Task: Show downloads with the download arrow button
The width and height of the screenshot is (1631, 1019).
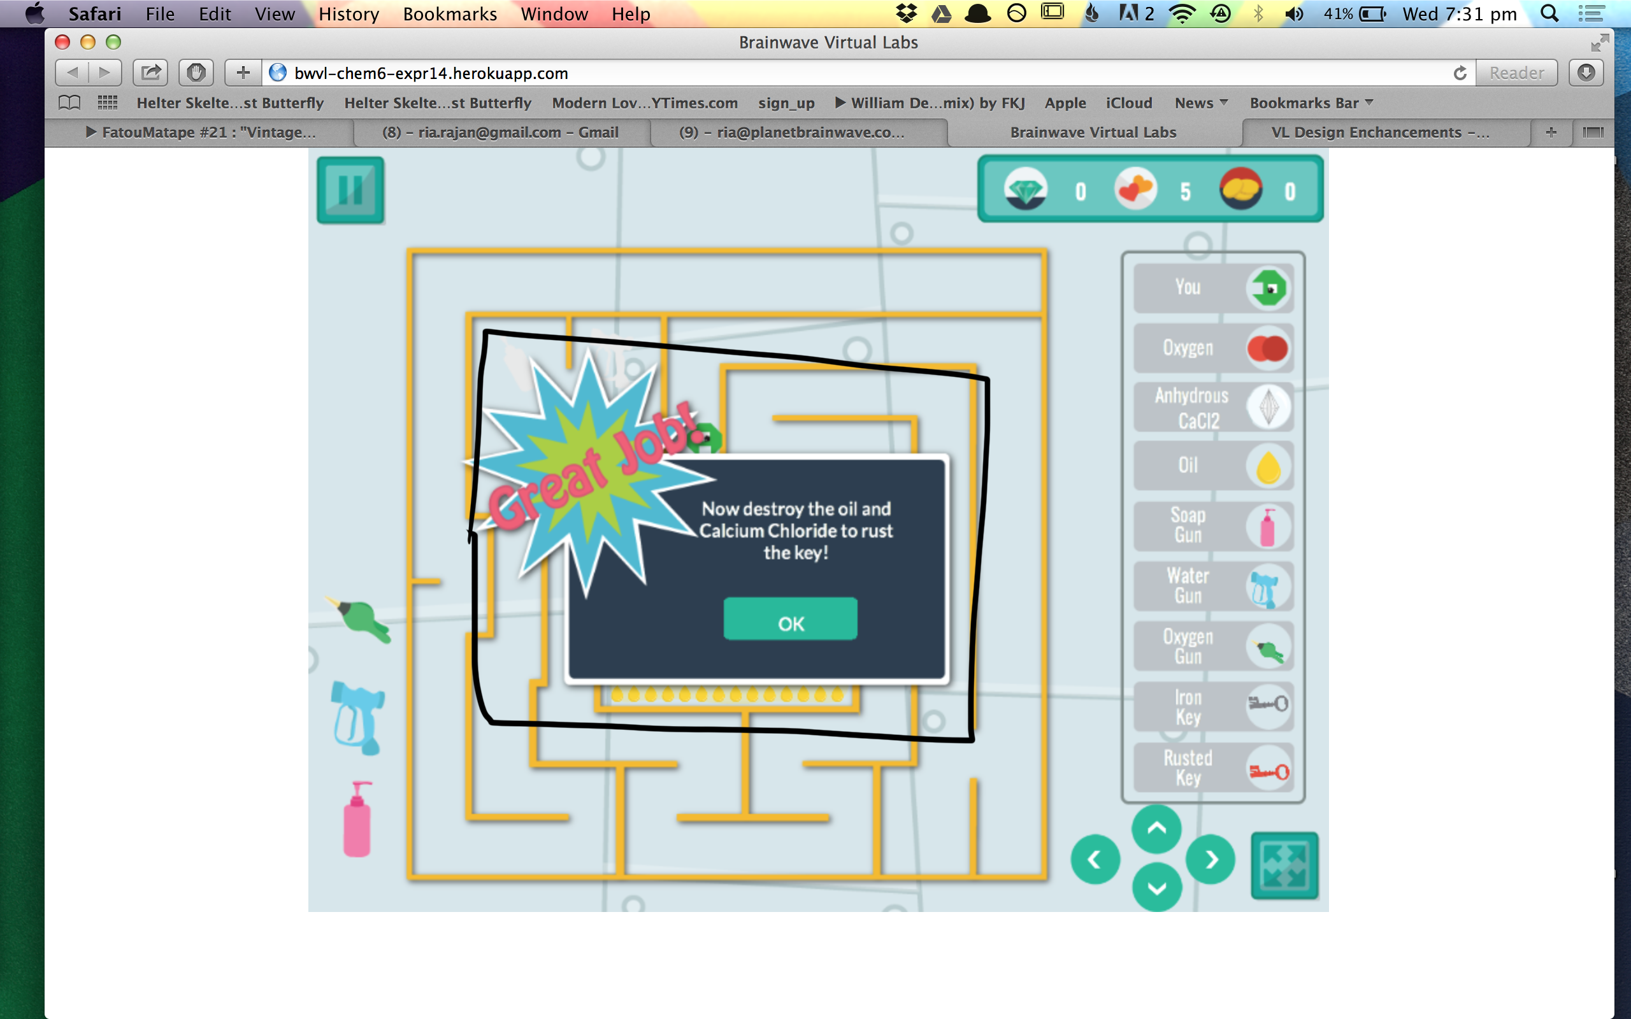Action: pyautogui.click(x=1586, y=73)
